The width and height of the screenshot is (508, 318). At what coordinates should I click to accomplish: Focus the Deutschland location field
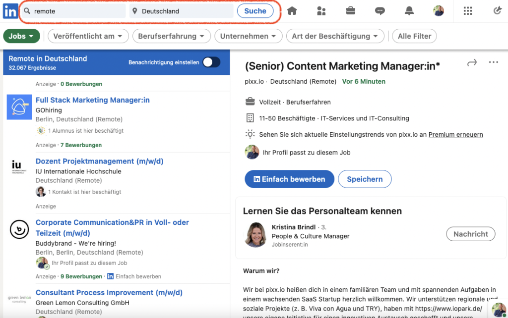pos(182,11)
